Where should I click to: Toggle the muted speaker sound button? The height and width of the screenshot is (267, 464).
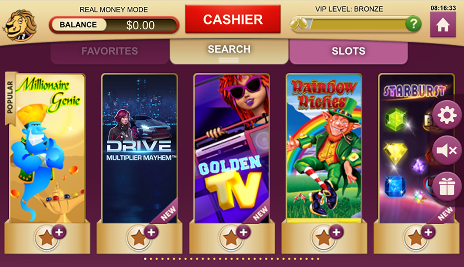447,150
